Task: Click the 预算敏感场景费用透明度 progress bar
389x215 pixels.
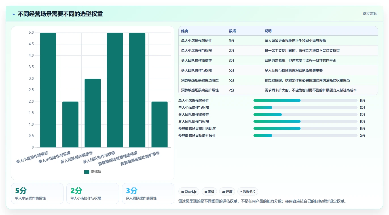Action: [x=305, y=128]
